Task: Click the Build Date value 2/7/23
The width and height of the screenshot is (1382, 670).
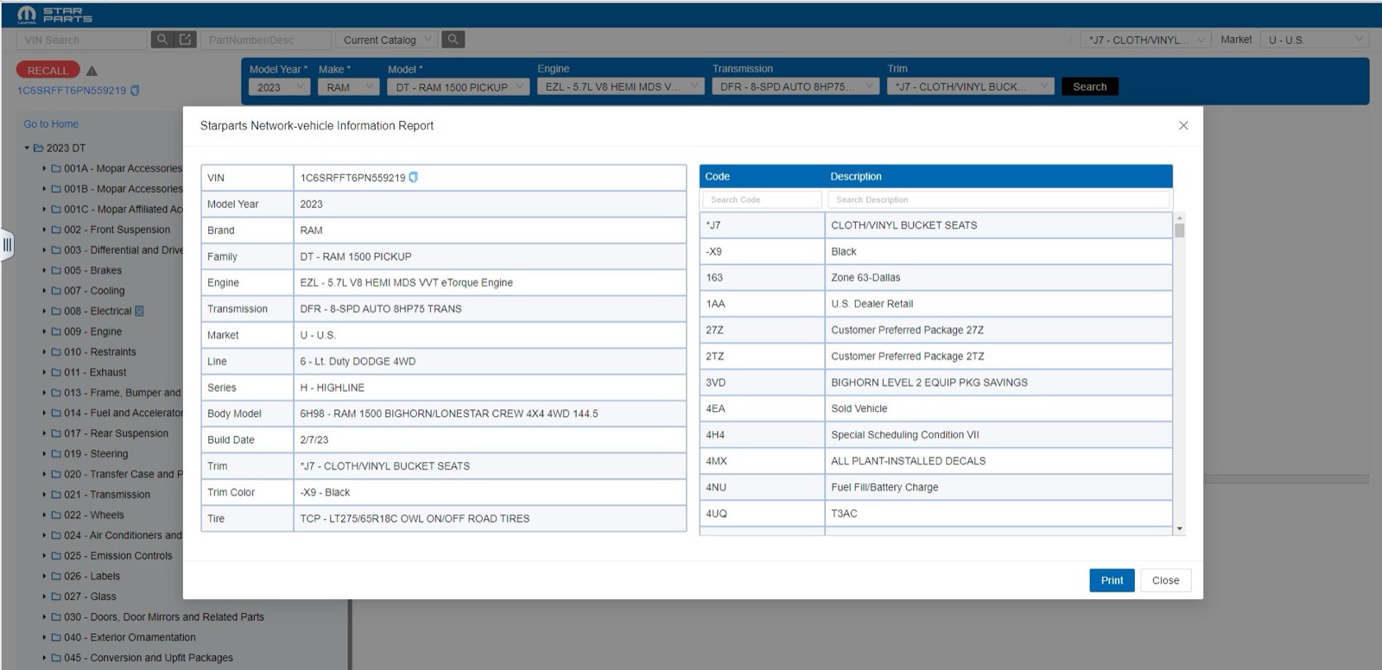Action: coord(490,439)
